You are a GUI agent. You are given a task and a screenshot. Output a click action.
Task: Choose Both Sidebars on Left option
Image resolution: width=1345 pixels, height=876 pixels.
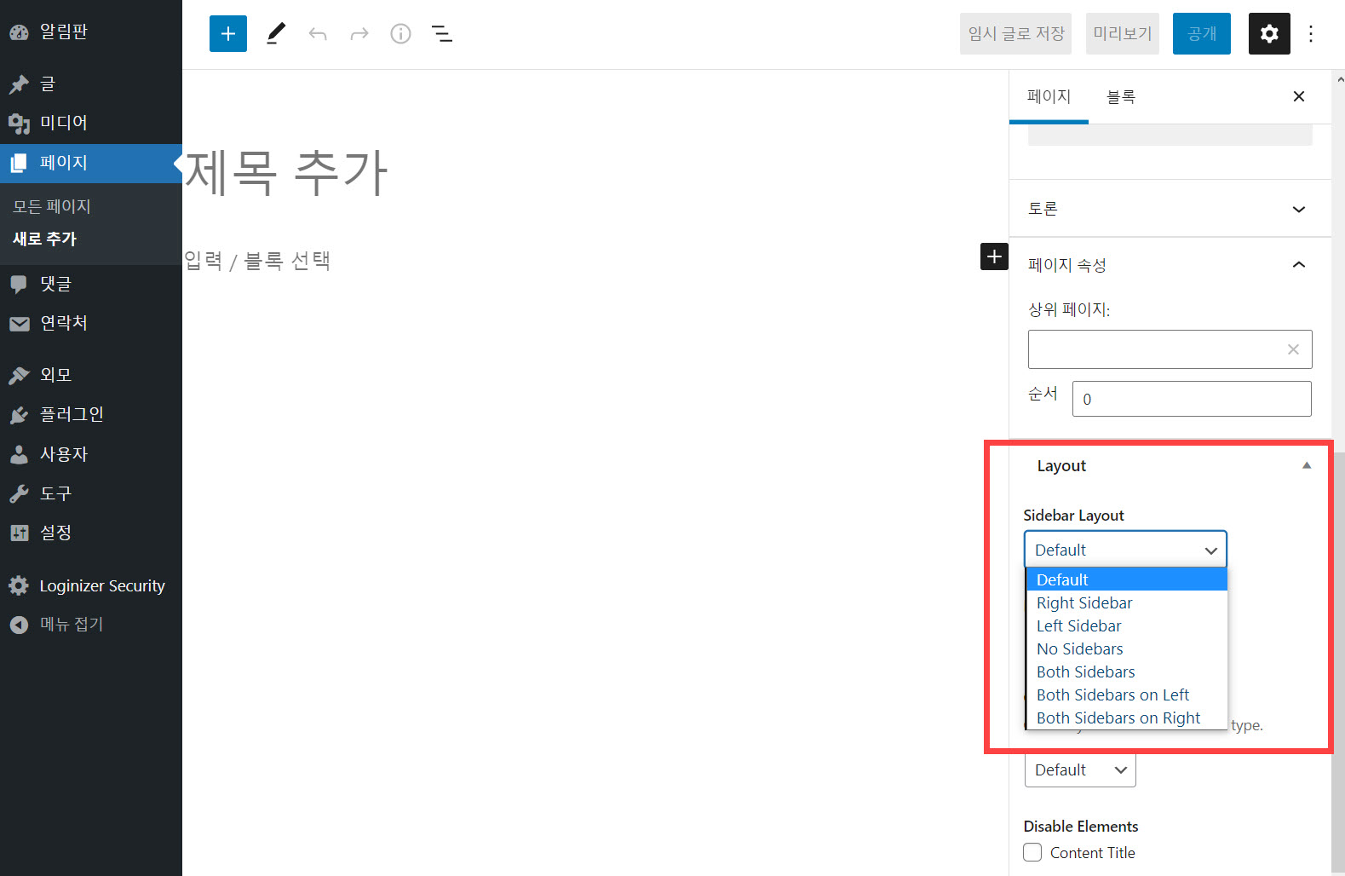click(x=1126, y=694)
